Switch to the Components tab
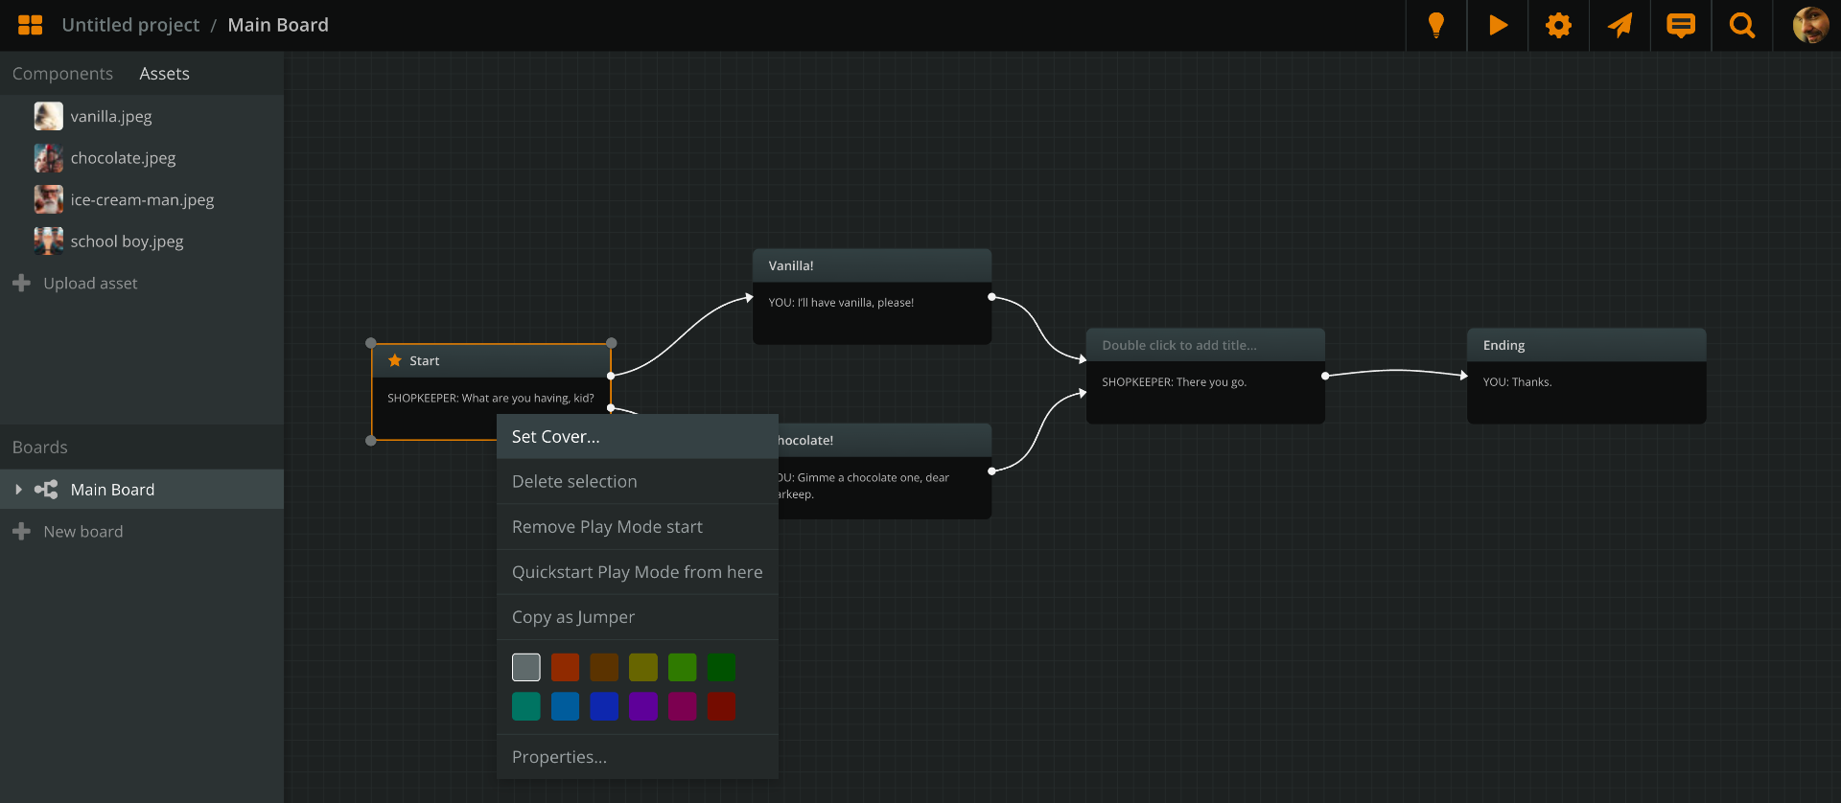Viewport: 1841px width, 803px height. pyautogui.click(x=62, y=74)
